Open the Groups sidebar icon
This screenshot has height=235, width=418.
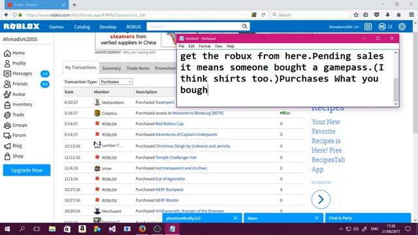click(x=7, y=125)
